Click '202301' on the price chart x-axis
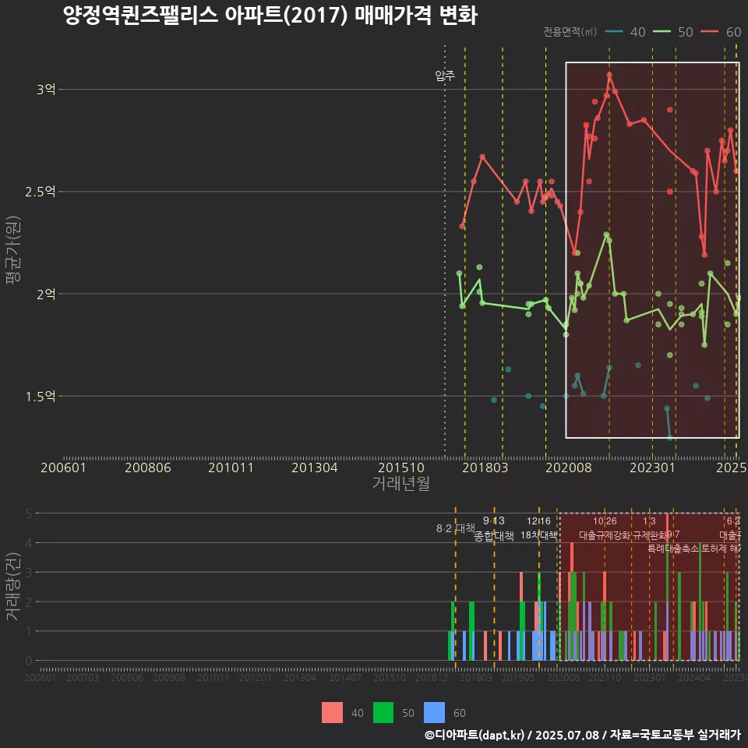The width and height of the screenshot is (748, 748). pos(653,467)
